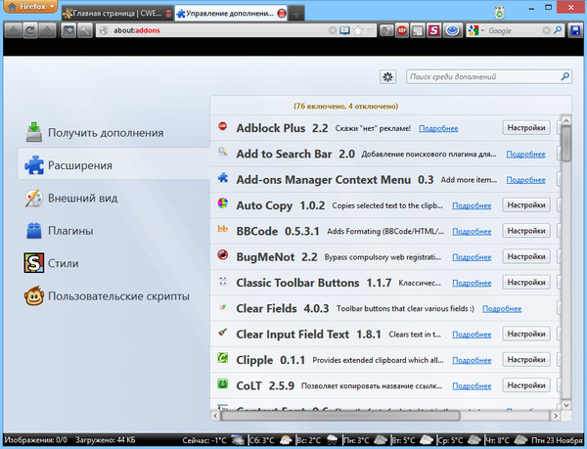
Task: Close the Управление дополнениями tab
Action: [282, 13]
